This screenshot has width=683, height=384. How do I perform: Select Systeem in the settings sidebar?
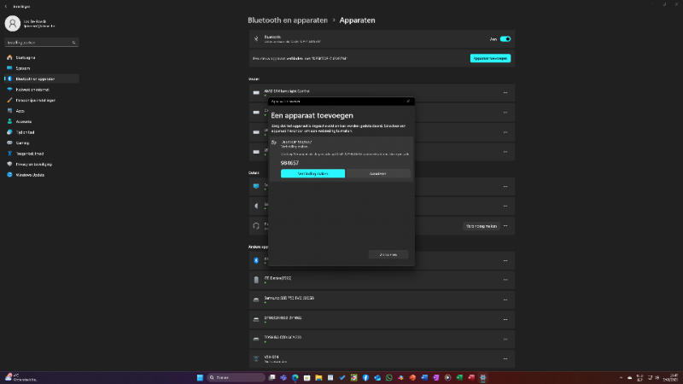pos(23,68)
